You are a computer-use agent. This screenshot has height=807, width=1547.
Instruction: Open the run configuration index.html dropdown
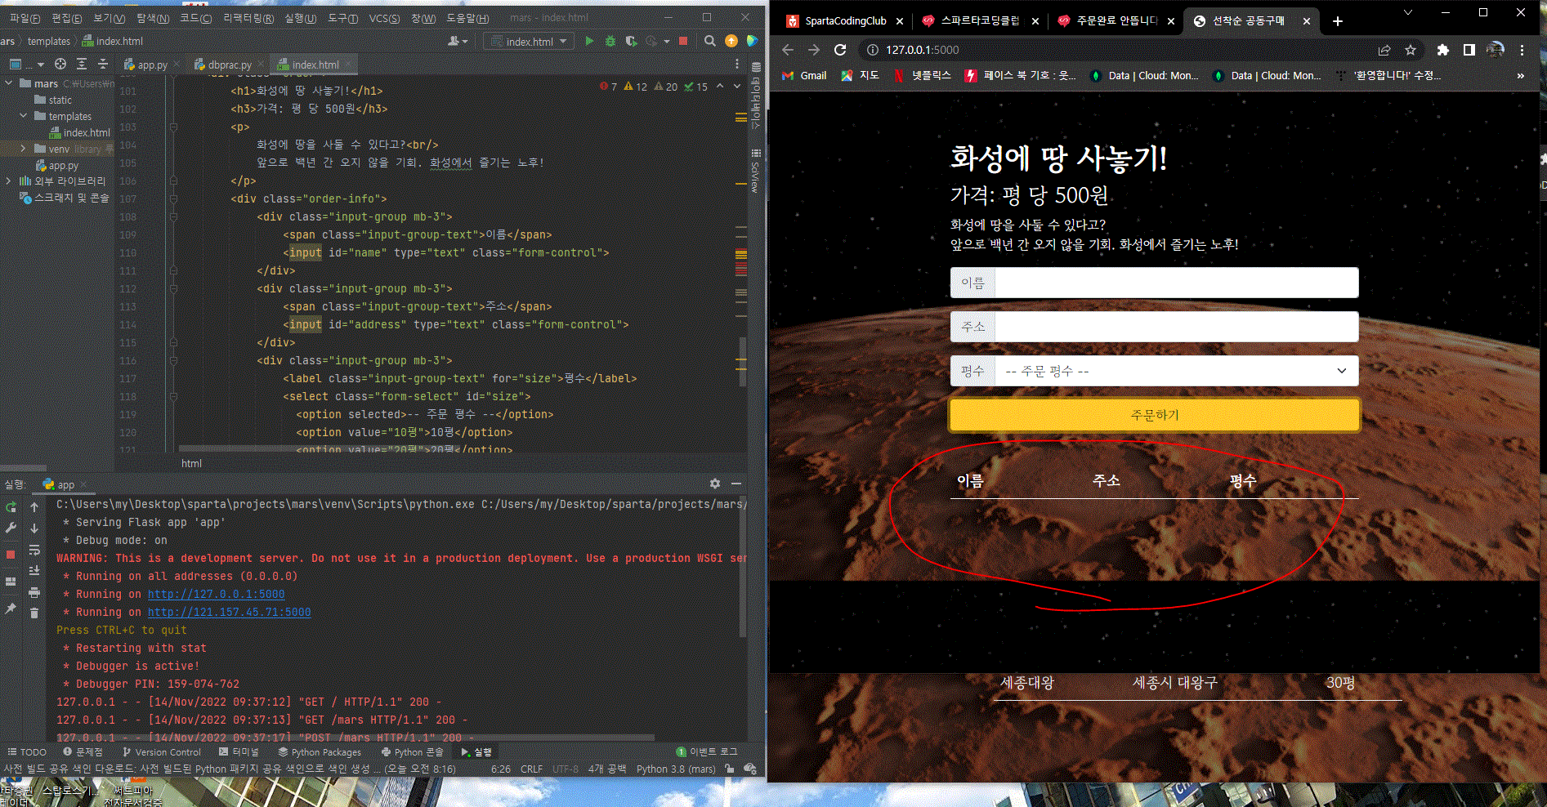[529, 42]
